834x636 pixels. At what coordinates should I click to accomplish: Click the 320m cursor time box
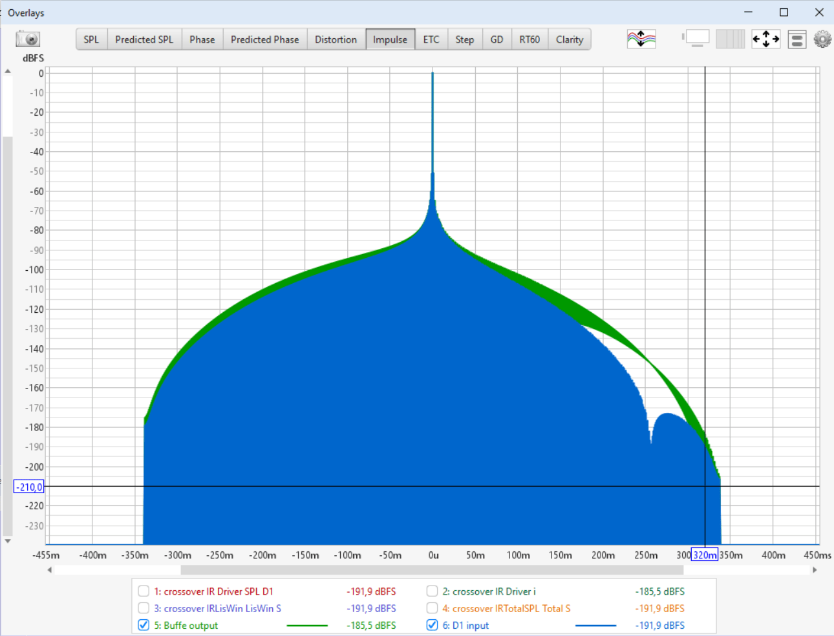point(705,555)
